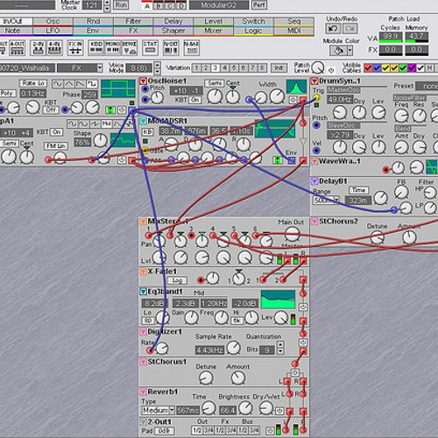Click the Rate Lo range button

click(33, 83)
